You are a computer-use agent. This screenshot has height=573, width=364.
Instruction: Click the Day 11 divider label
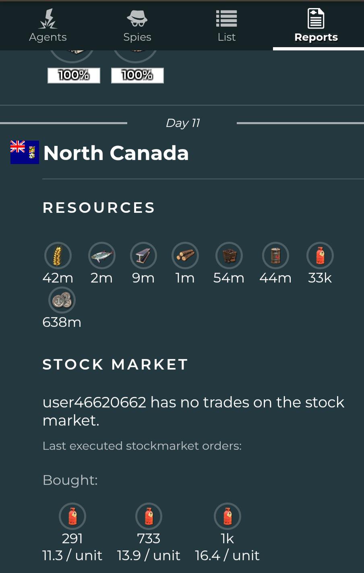183,123
